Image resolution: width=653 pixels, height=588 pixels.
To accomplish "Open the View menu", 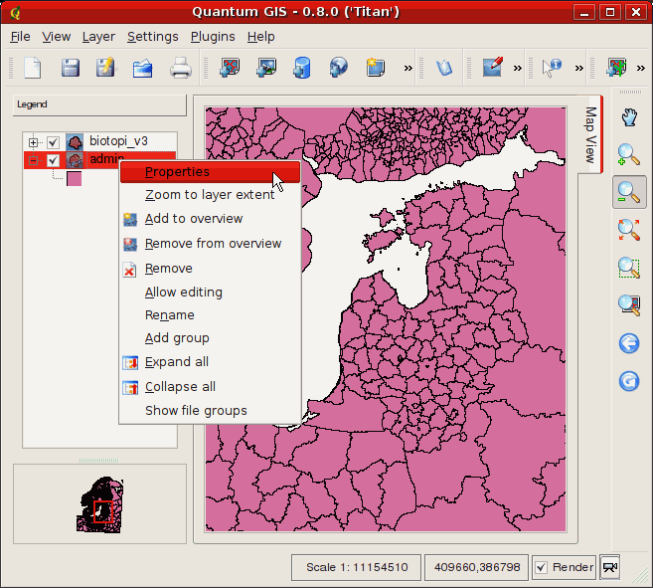I will pyautogui.click(x=57, y=37).
